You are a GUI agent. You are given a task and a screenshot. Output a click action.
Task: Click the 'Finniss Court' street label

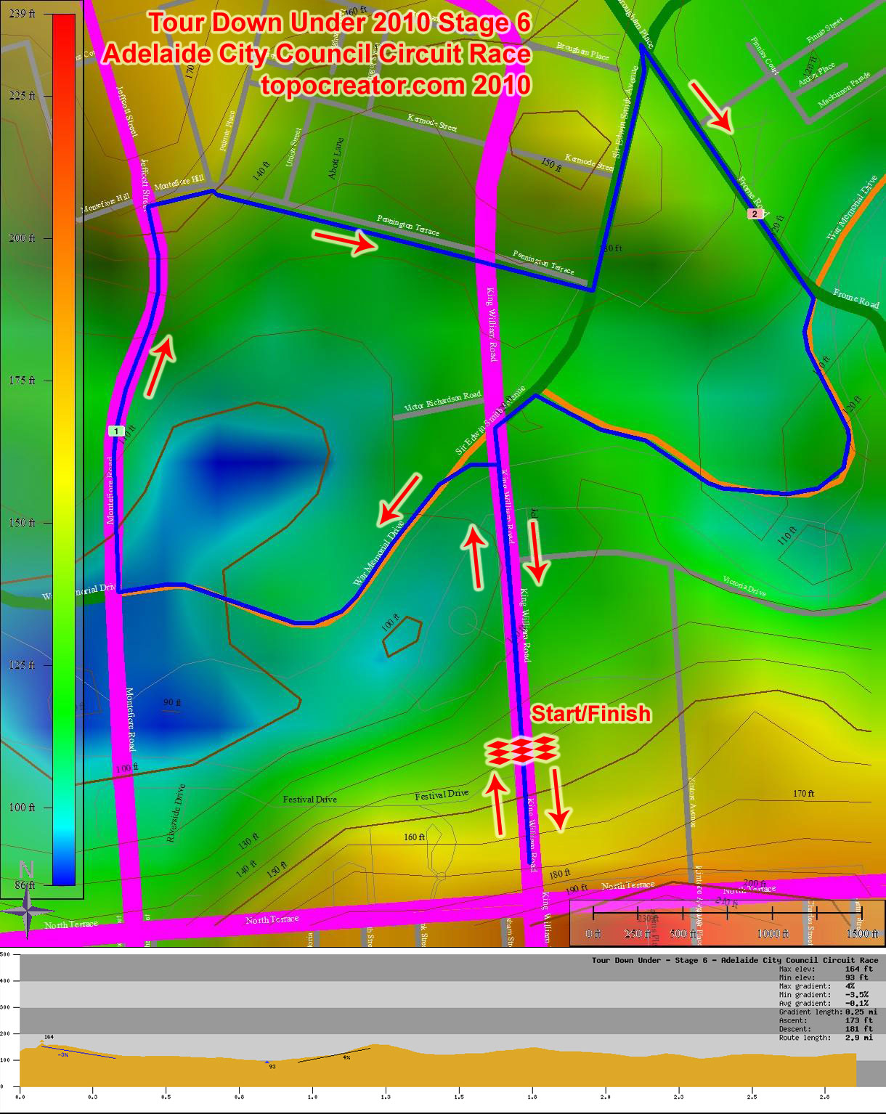point(765,57)
